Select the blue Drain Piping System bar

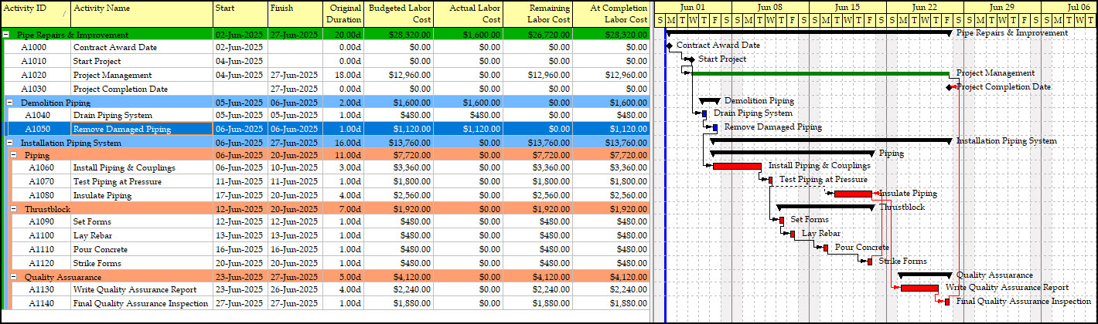pos(704,114)
